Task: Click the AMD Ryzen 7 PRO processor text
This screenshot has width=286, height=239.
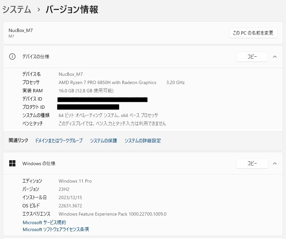Action: pyautogui.click(x=107, y=82)
